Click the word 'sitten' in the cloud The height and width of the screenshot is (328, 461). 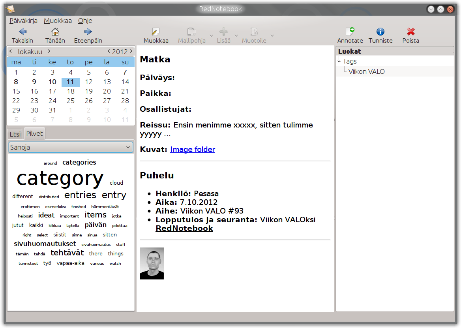110,234
